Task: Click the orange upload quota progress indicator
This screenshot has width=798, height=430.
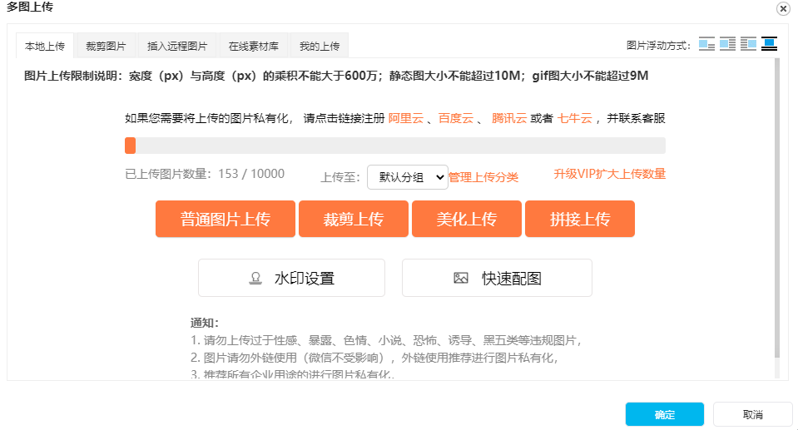Action: pos(130,146)
